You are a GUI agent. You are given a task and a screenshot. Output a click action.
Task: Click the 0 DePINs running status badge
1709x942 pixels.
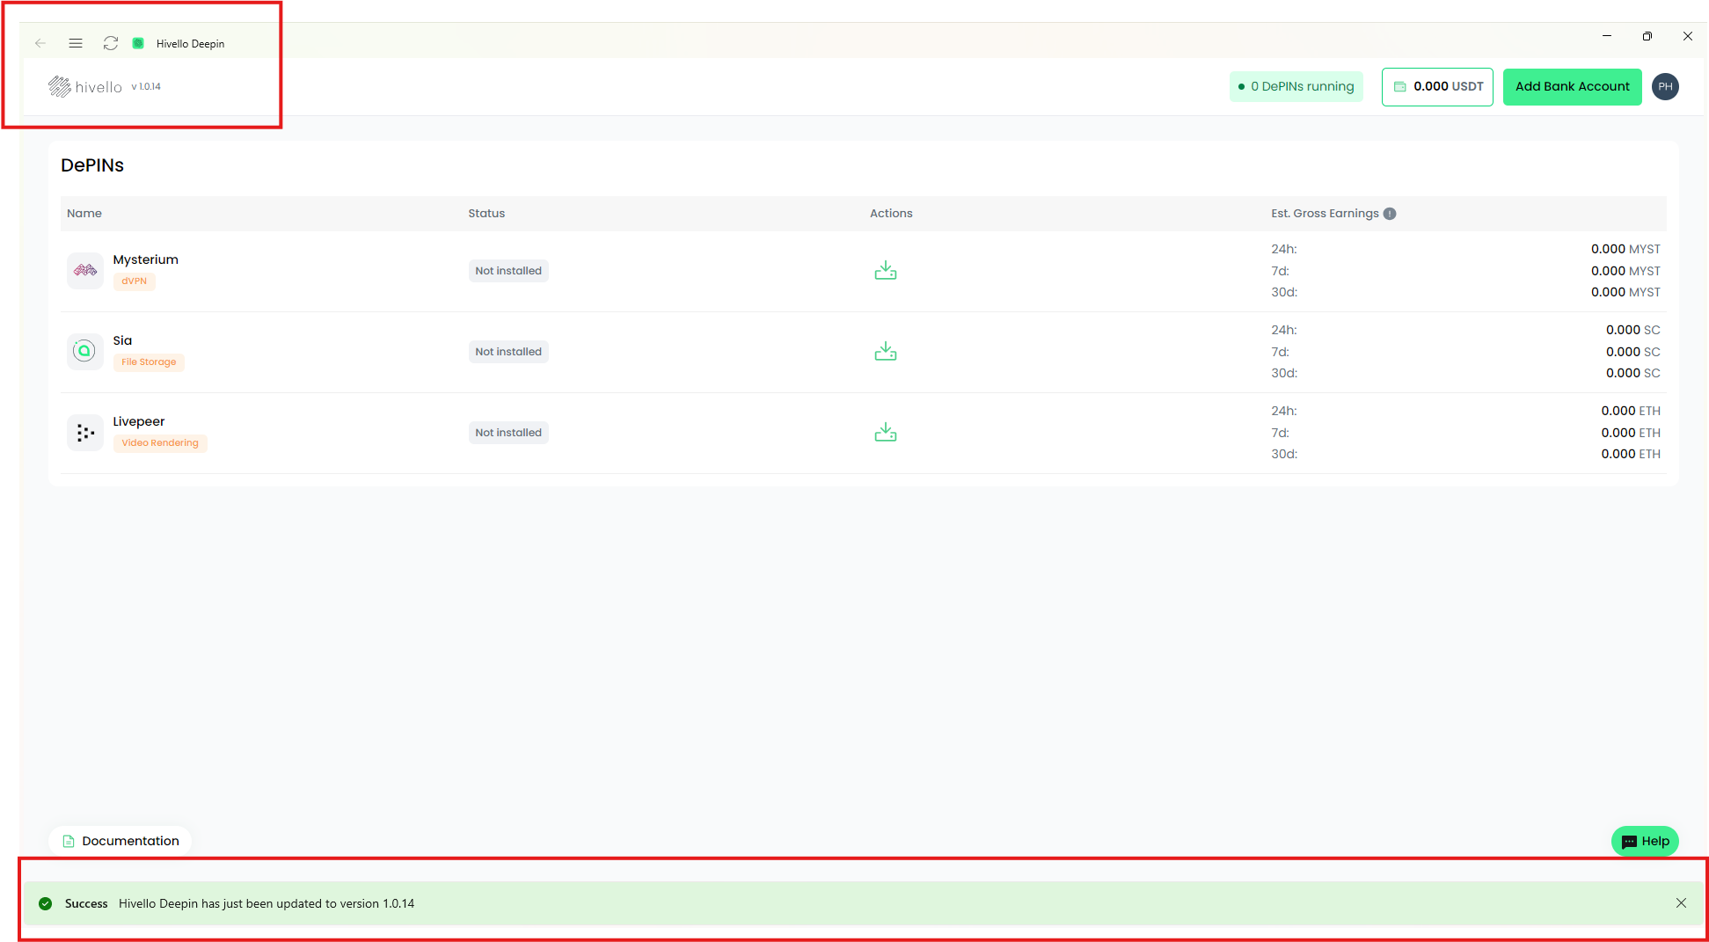pos(1296,86)
